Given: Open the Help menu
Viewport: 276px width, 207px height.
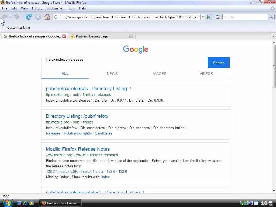Looking at the screenshot, I should tap(82, 8).
